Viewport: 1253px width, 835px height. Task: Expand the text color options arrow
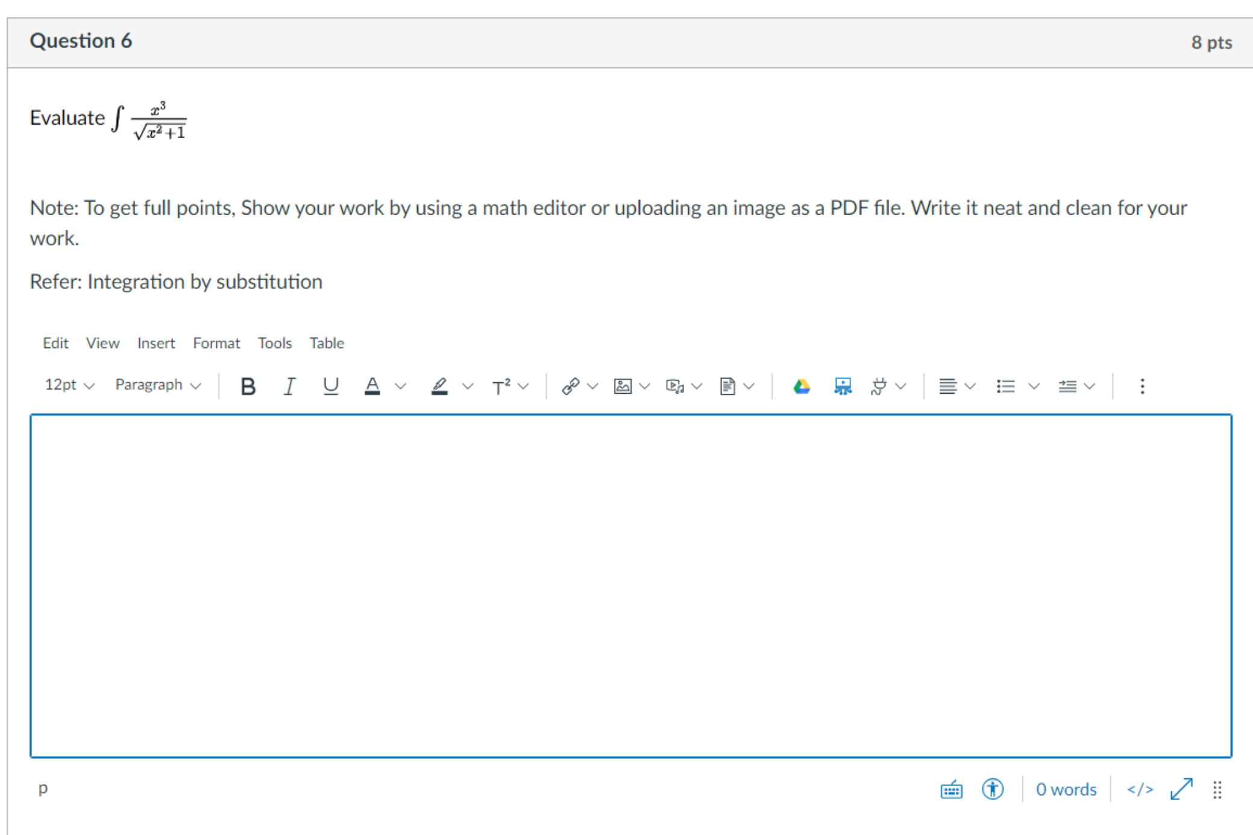click(x=401, y=386)
